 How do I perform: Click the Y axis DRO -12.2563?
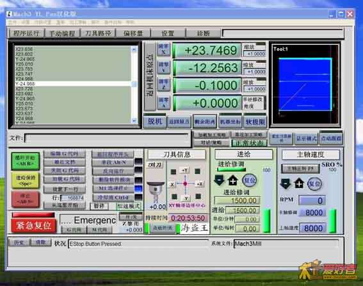coord(207,68)
